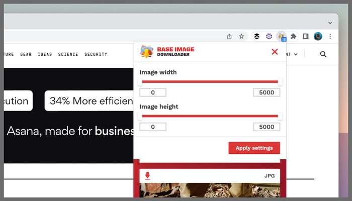
Task: Bookmark this page with the star icon
Action: click(241, 36)
